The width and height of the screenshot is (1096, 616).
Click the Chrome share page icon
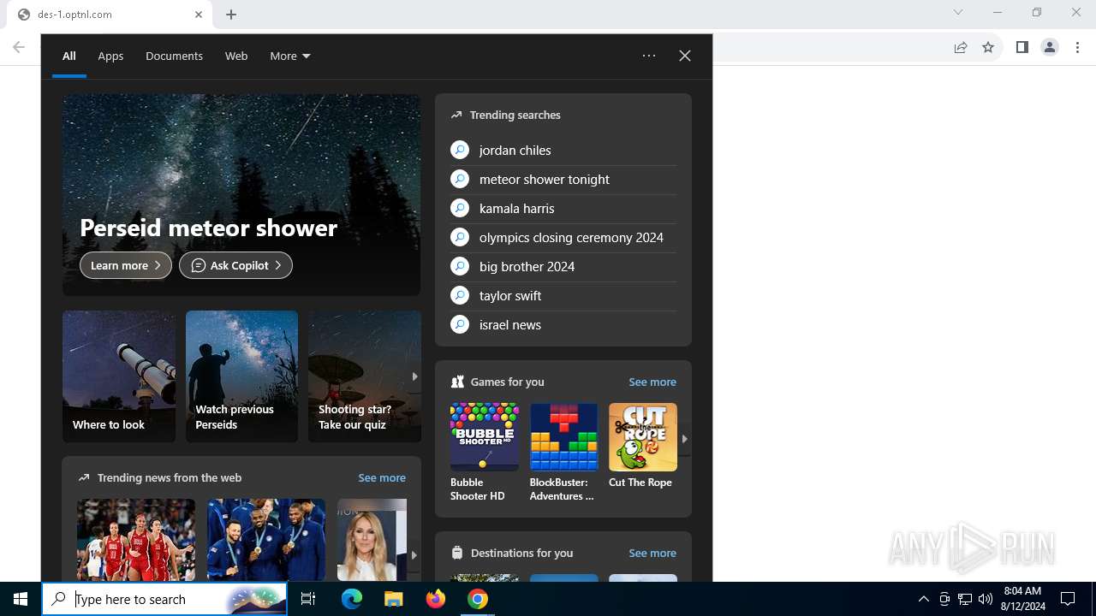pos(961,47)
